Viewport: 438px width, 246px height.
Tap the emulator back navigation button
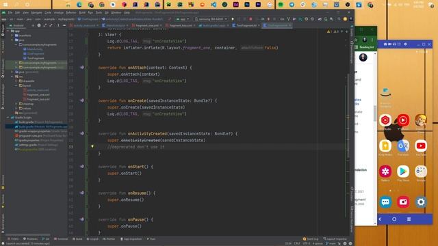coord(381,219)
